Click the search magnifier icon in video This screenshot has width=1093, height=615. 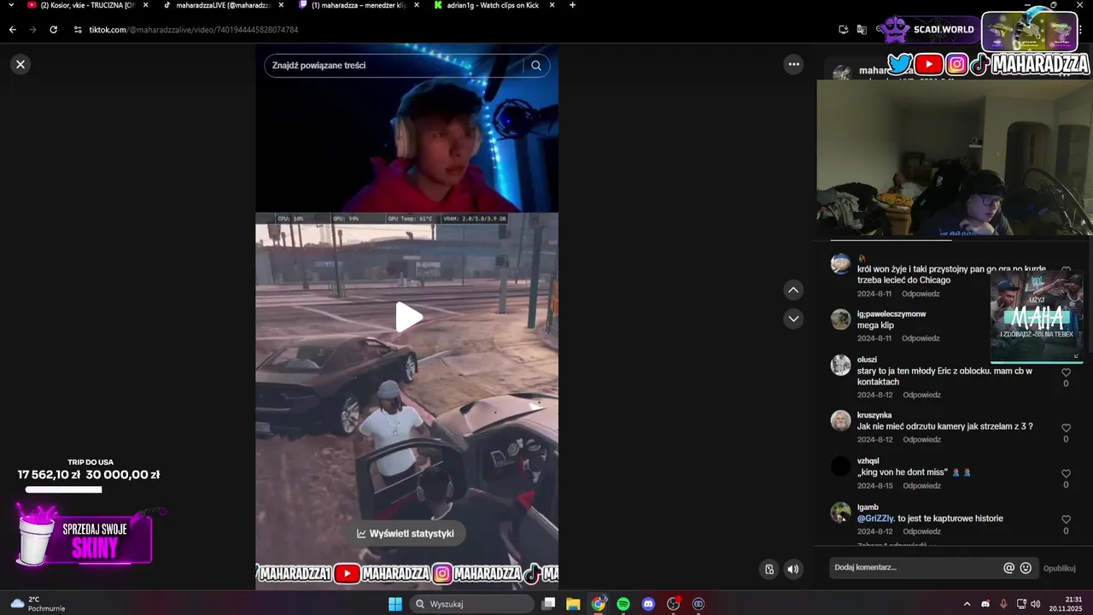pos(536,66)
